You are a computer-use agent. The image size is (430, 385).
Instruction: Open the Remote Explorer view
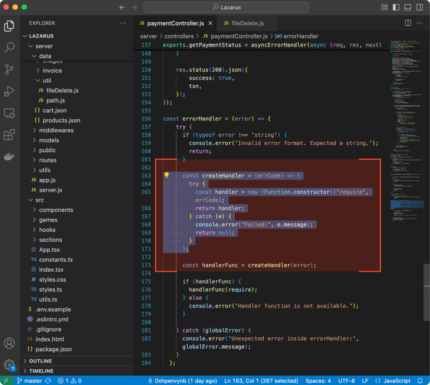(9, 113)
